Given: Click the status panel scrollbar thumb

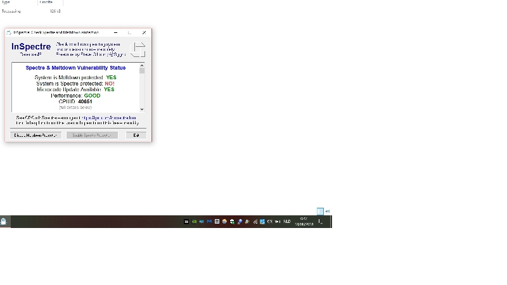Looking at the screenshot, I should coord(142,71).
